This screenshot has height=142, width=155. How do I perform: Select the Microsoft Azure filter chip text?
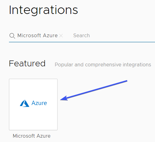37,35
